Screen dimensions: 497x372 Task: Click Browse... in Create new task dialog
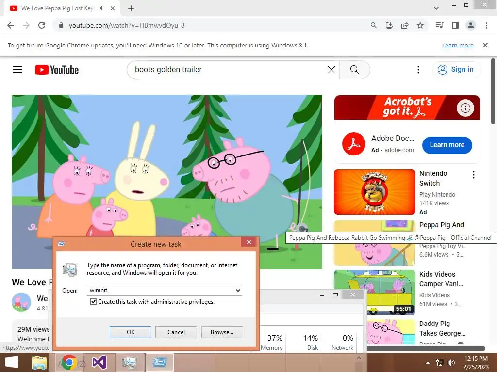[222, 332]
